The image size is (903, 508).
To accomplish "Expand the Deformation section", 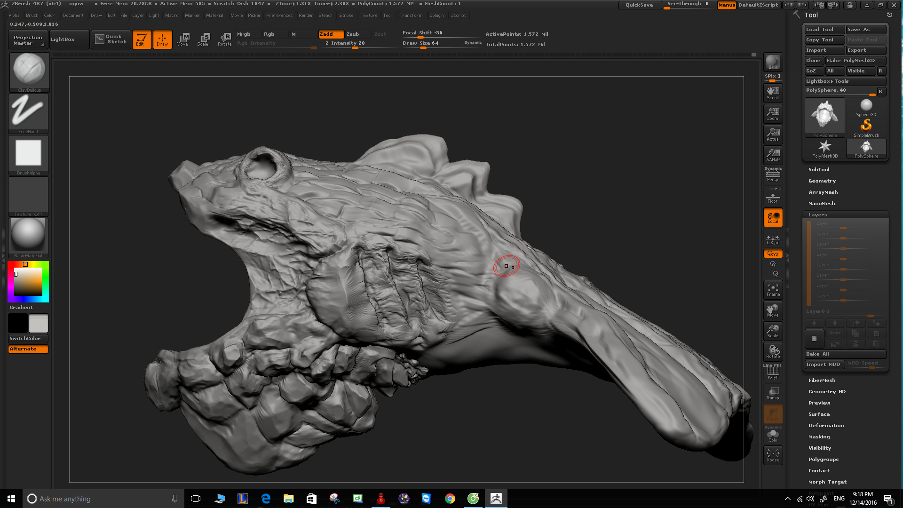I will pos(826,425).
